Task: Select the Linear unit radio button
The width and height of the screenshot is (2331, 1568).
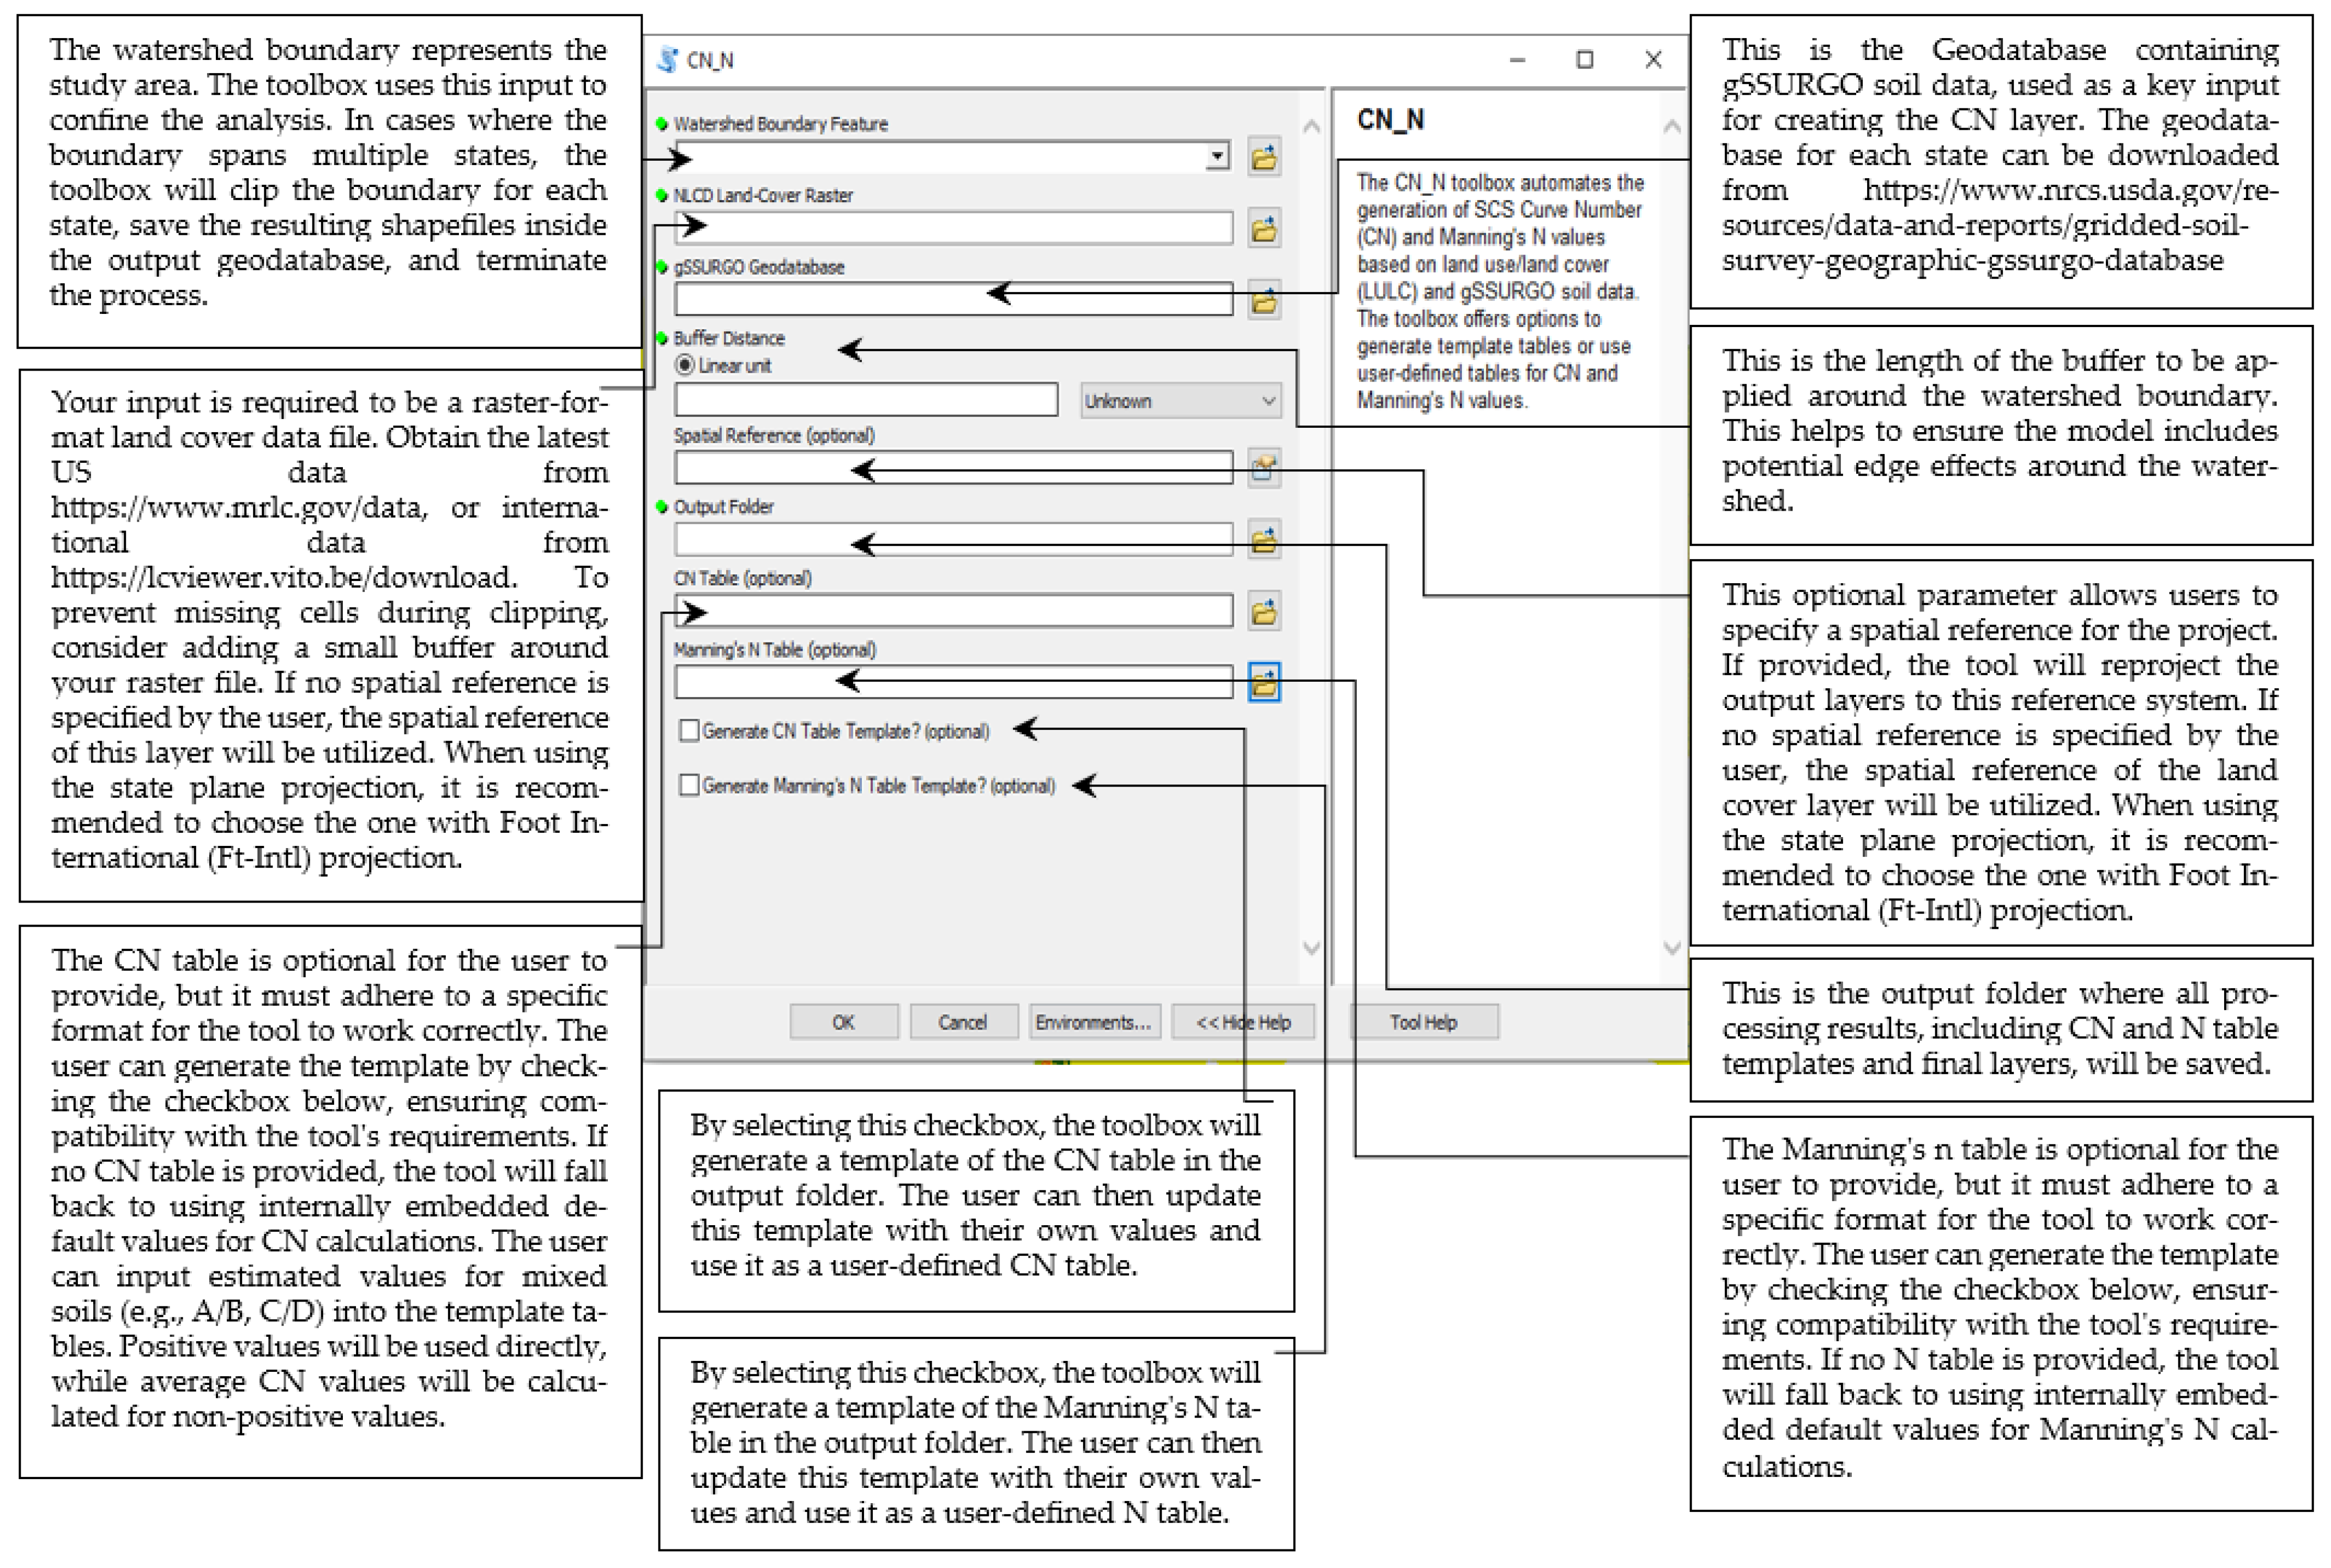Action: point(685,365)
